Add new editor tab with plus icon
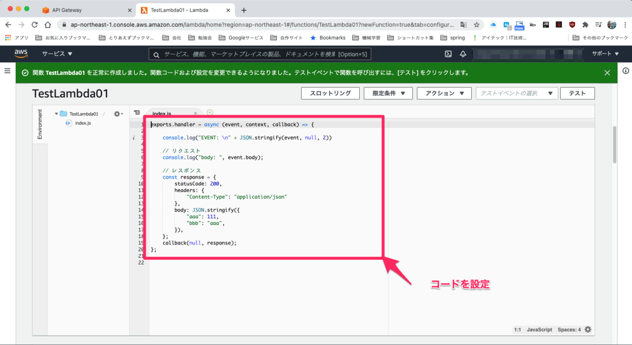The height and width of the screenshot is (345, 632). point(210,112)
